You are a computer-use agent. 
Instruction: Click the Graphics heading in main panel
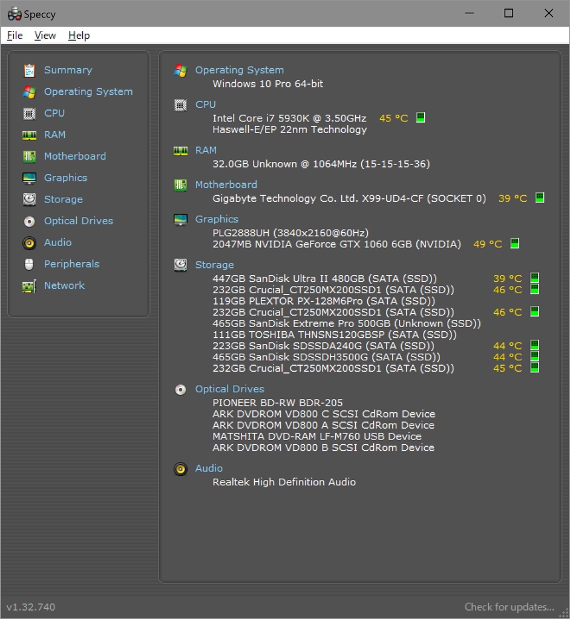click(217, 219)
